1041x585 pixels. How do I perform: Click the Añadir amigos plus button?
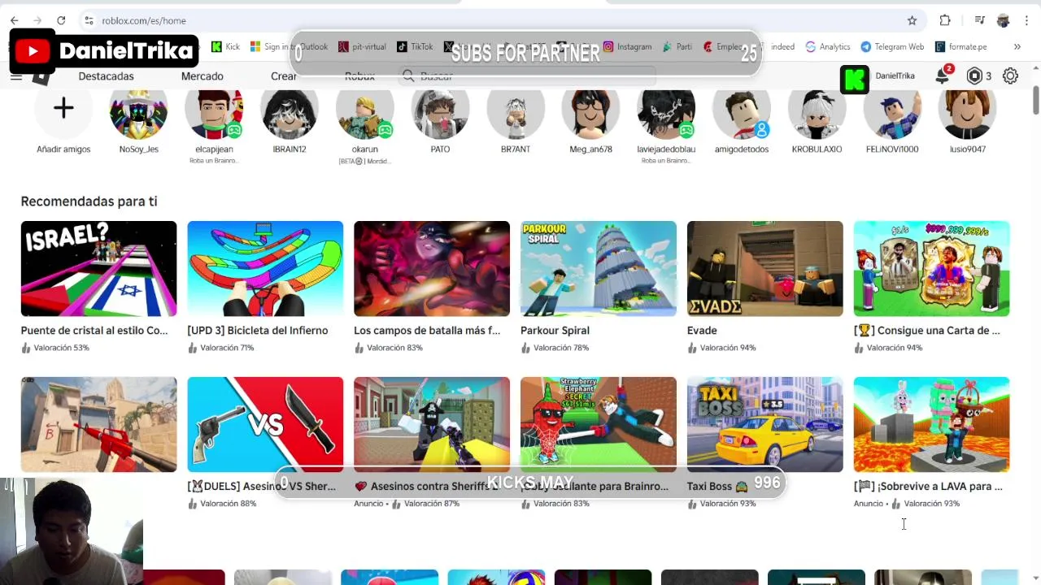point(63,109)
